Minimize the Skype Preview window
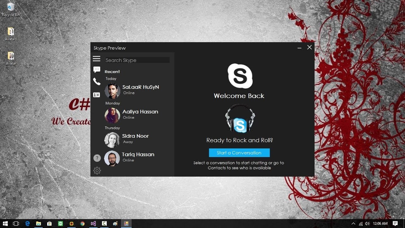This screenshot has height=228, width=405. [x=299, y=47]
